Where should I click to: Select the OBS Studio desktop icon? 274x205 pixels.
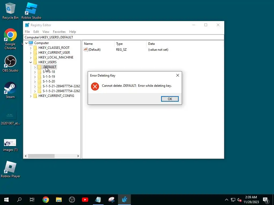click(10, 64)
